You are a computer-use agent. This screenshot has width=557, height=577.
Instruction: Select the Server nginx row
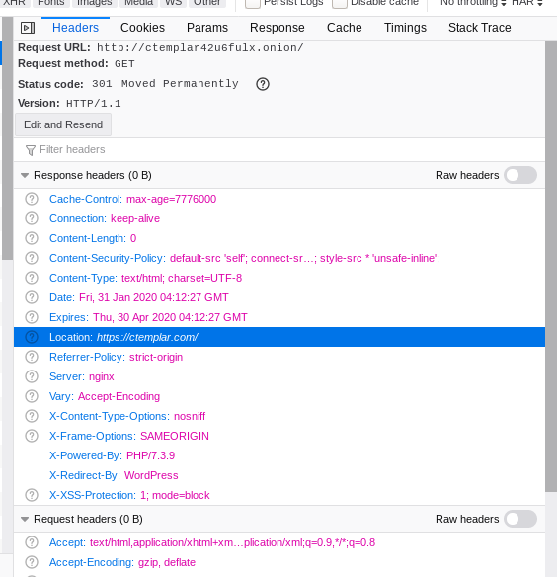pos(279,376)
